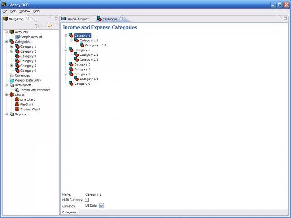
Task: Click the Reports node icon
Action: 11,114
